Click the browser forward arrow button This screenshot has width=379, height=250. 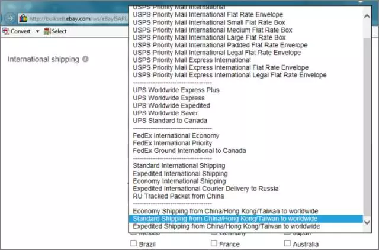10,18
